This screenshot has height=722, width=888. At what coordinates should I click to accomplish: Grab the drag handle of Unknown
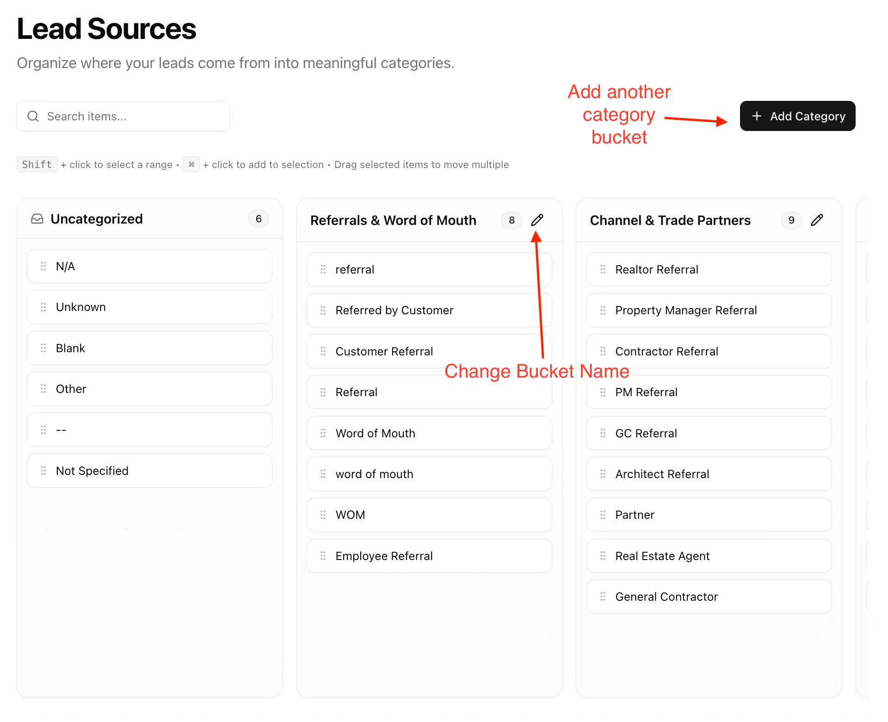click(x=43, y=307)
